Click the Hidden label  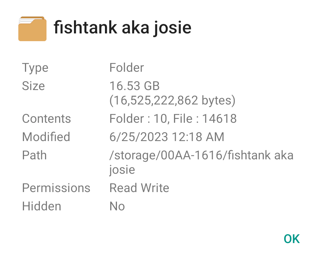[x=42, y=206]
